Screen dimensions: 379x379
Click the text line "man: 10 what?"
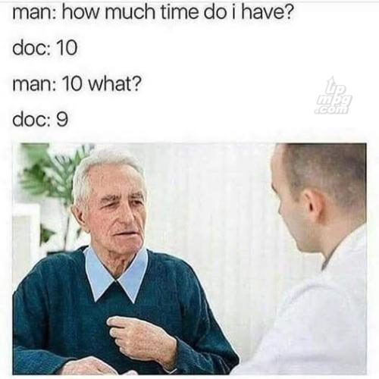77,84
